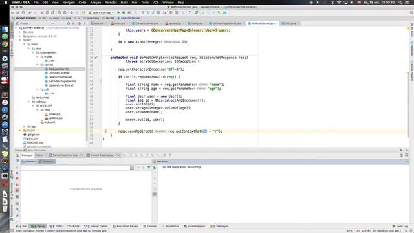
Task: Switch to the Threads tab in the debugger
Action: 47,161
